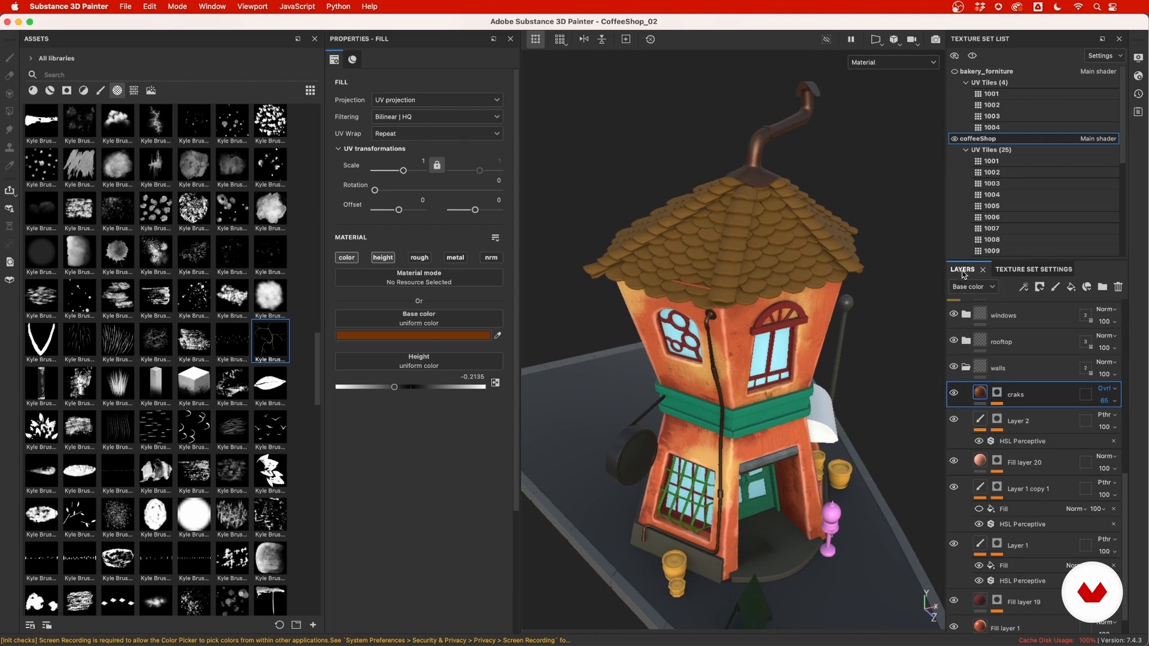Click the orange base color swatch

pyautogui.click(x=413, y=336)
